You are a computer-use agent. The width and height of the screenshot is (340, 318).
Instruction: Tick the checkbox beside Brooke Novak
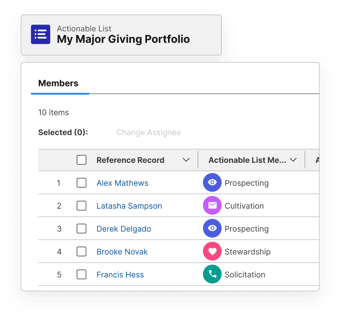81,252
